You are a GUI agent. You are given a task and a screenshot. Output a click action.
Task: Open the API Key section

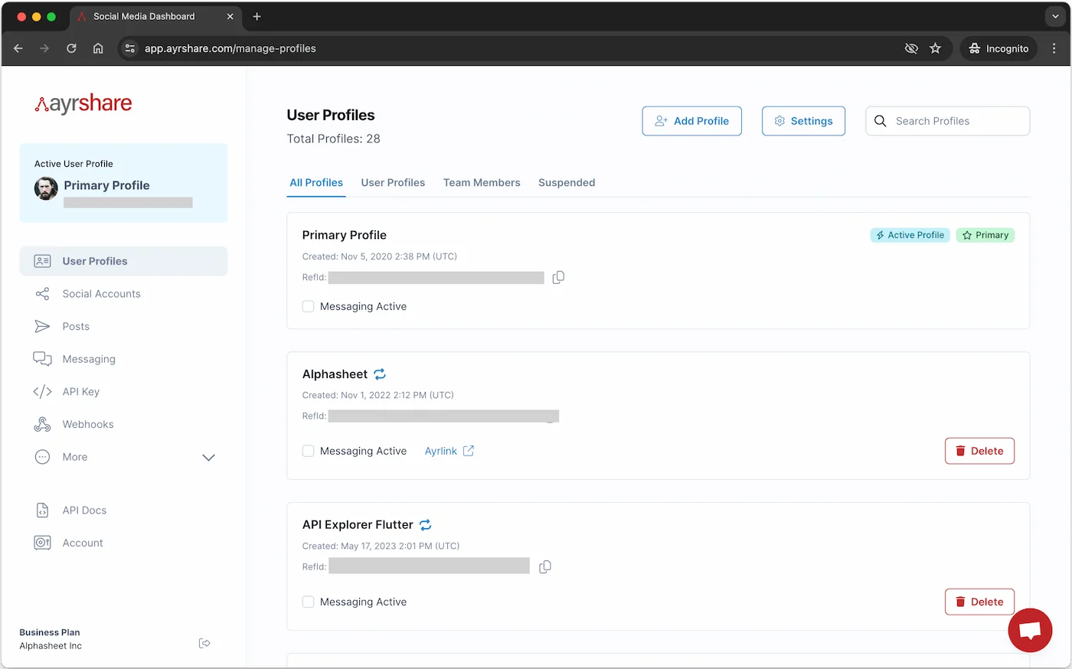(80, 391)
